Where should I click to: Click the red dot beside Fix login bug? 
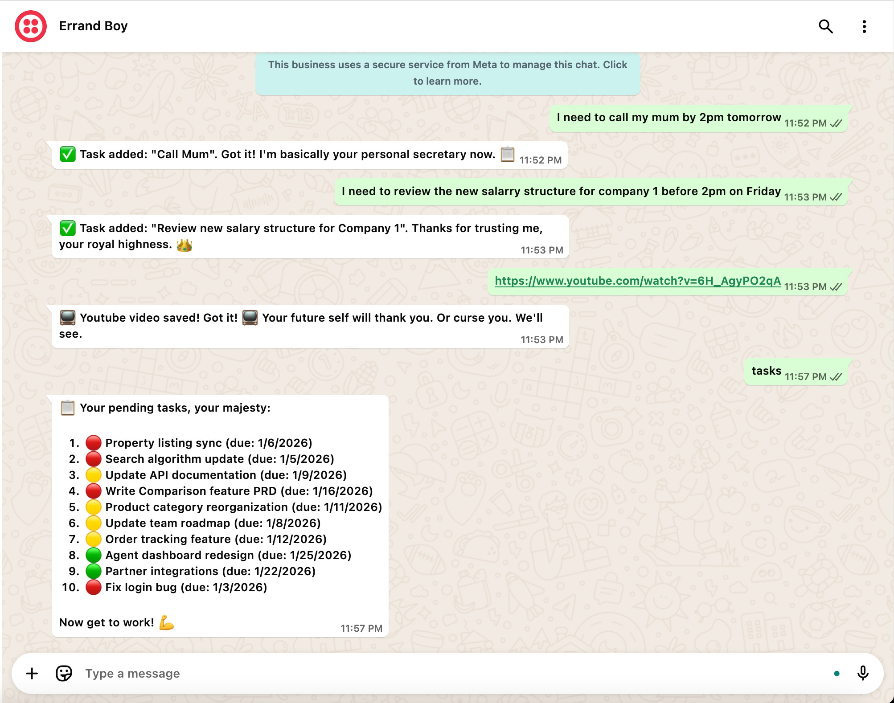pos(93,587)
